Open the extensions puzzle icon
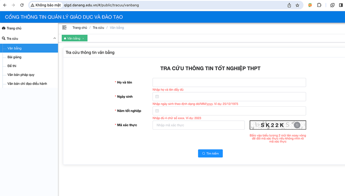Screen dimensions: 345x196 point(319,5)
